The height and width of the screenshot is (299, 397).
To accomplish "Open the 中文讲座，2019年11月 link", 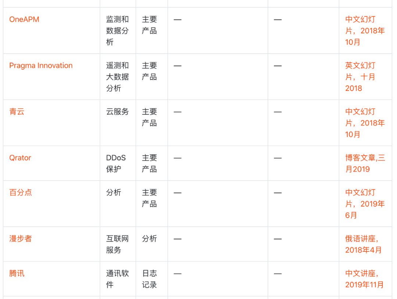I will click(364, 279).
